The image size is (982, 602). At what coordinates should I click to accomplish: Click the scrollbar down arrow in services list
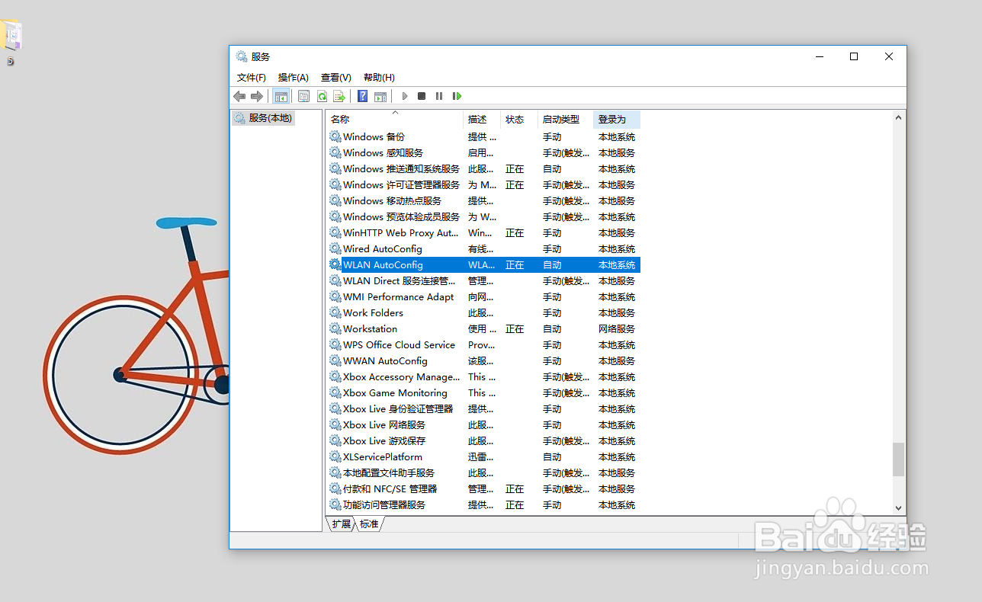pos(898,508)
